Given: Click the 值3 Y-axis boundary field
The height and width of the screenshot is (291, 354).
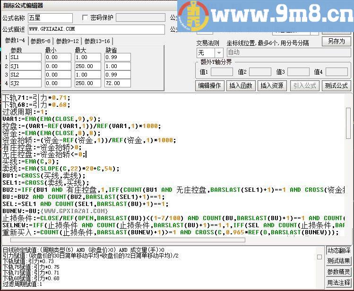Looking at the screenshot, I should (298, 72).
